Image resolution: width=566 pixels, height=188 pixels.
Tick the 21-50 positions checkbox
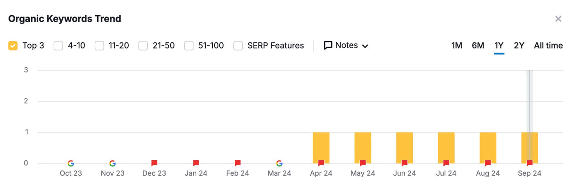[x=143, y=46]
